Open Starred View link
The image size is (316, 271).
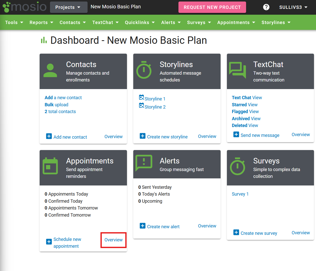tap(245, 105)
